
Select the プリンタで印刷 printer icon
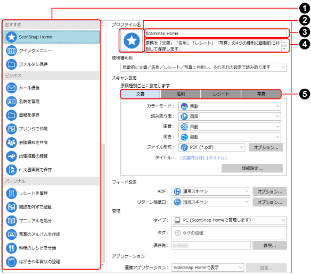pos(11,129)
